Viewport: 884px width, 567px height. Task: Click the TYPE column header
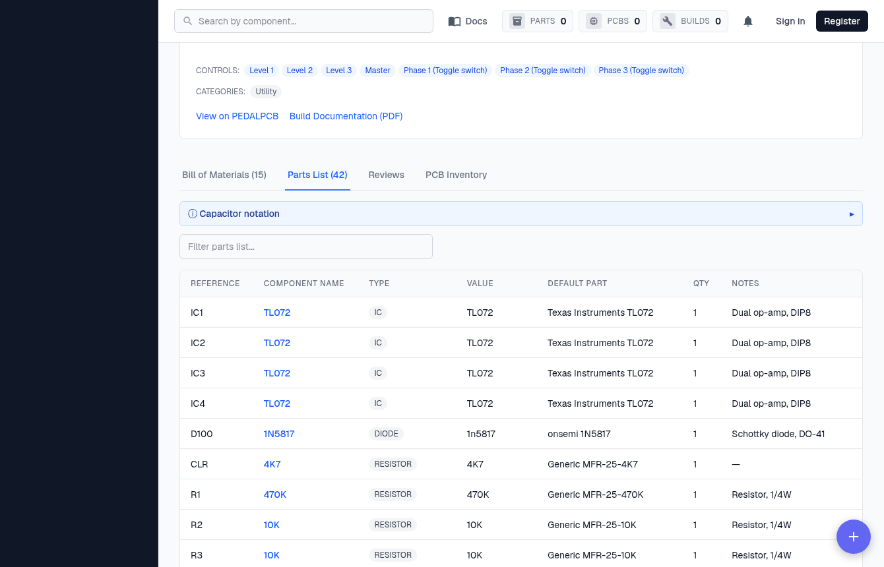coord(379,283)
